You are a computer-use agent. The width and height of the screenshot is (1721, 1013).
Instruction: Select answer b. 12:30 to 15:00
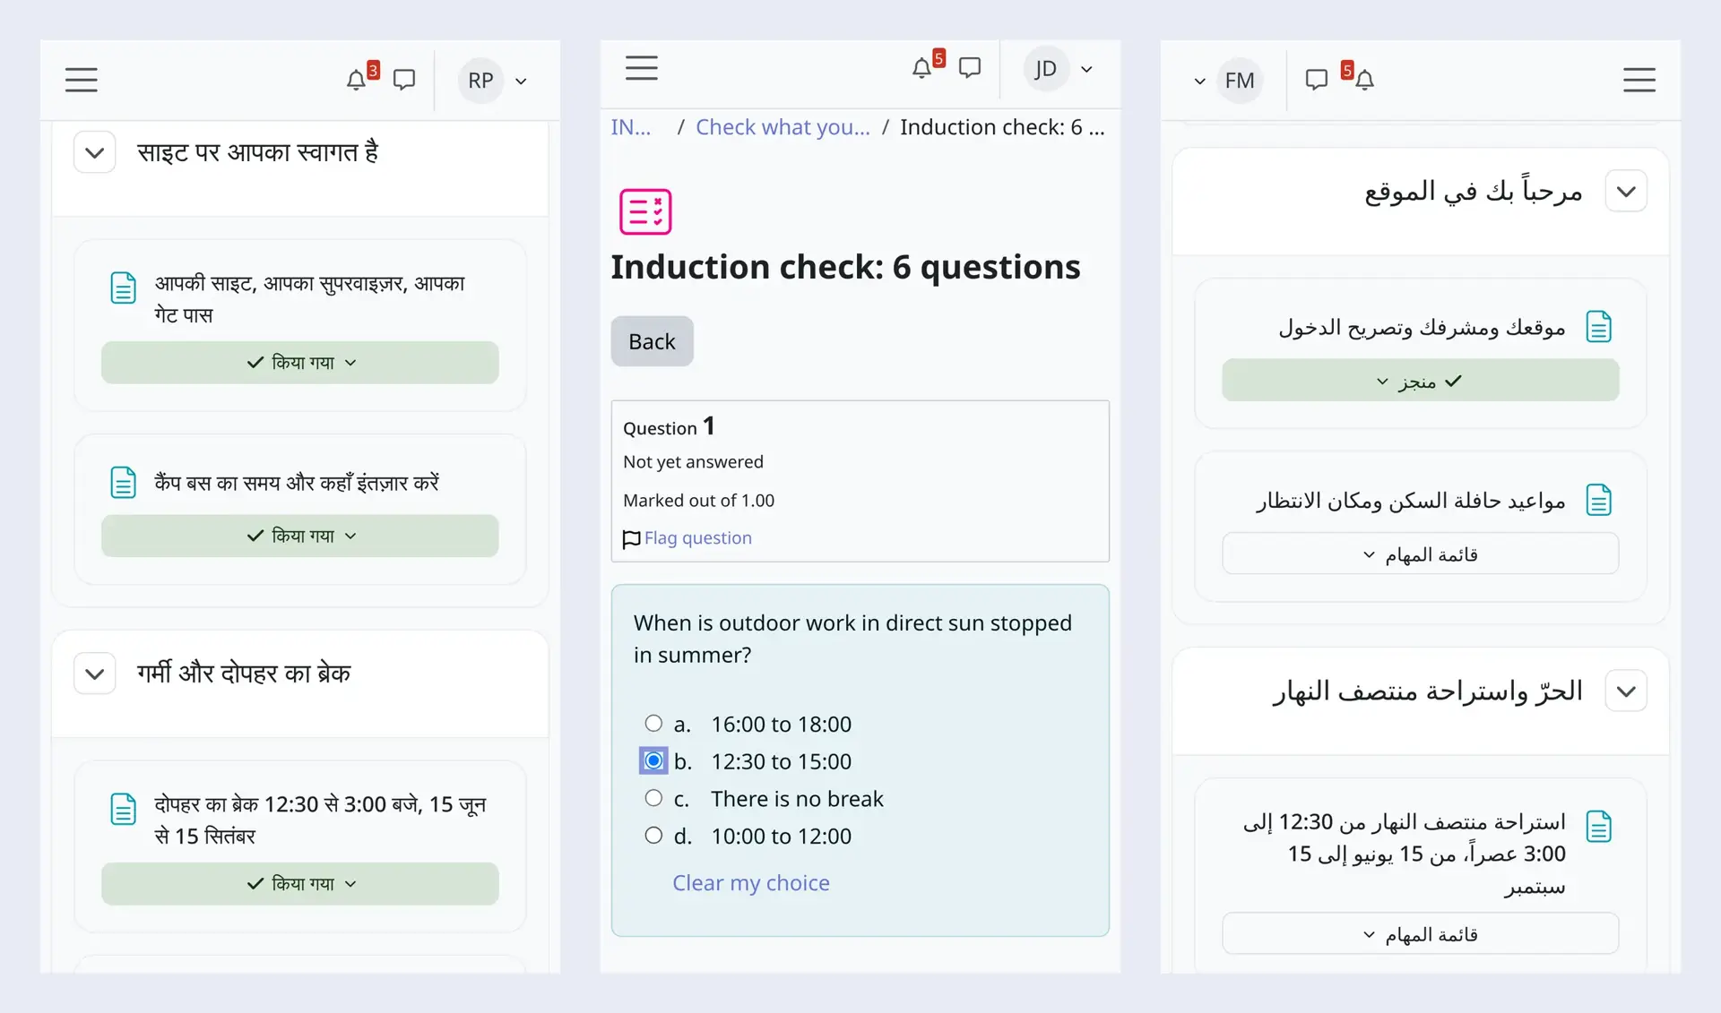click(x=653, y=760)
